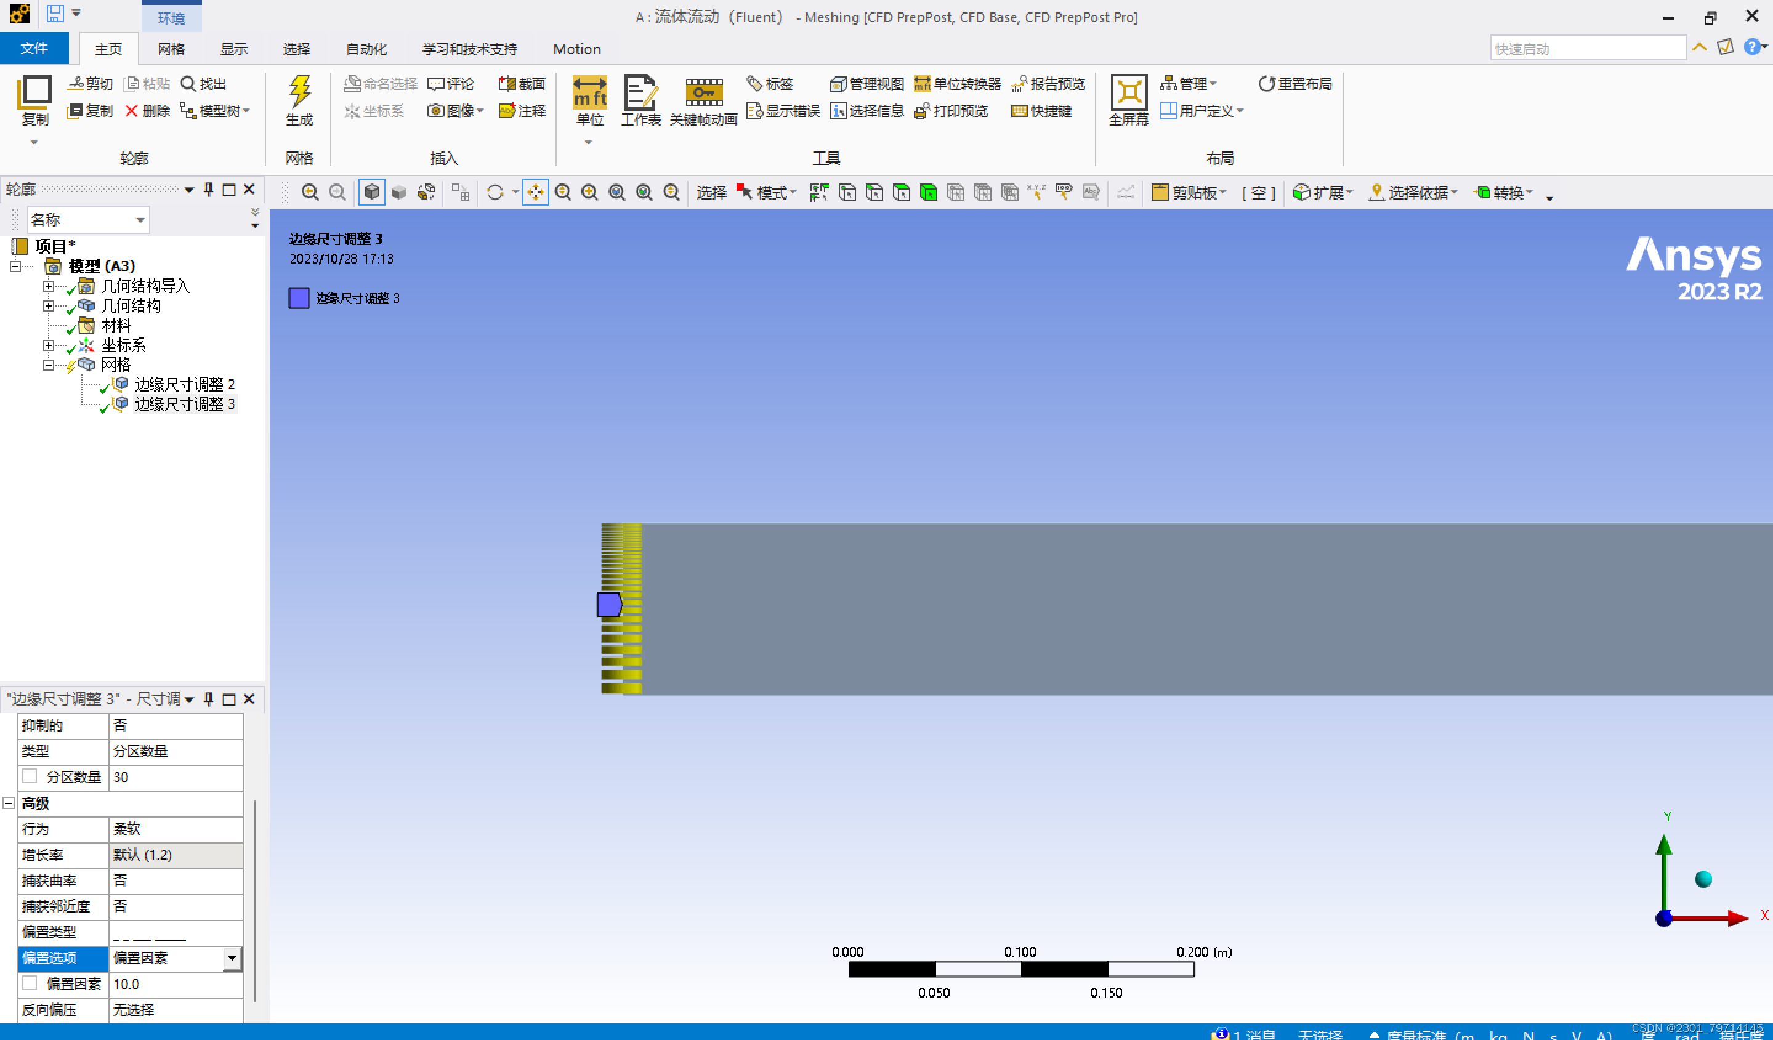
Task: Toggle the Bias Factor parameter checkbox
Action: [30, 983]
